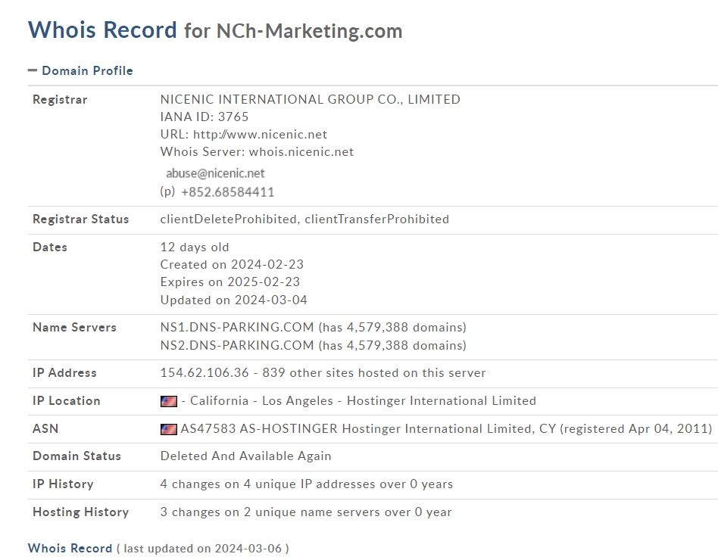The height and width of the screenshot is (557, 718).
Task: Click the Hosting History row label
Action: point(80,512)
